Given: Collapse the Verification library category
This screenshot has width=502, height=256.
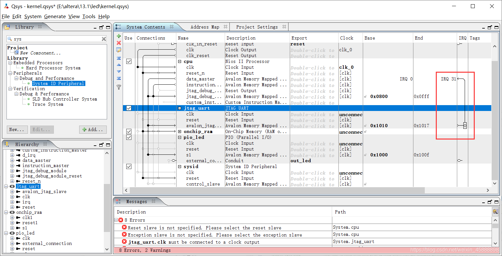Looking at the screenshot, I should coord(10,89).
